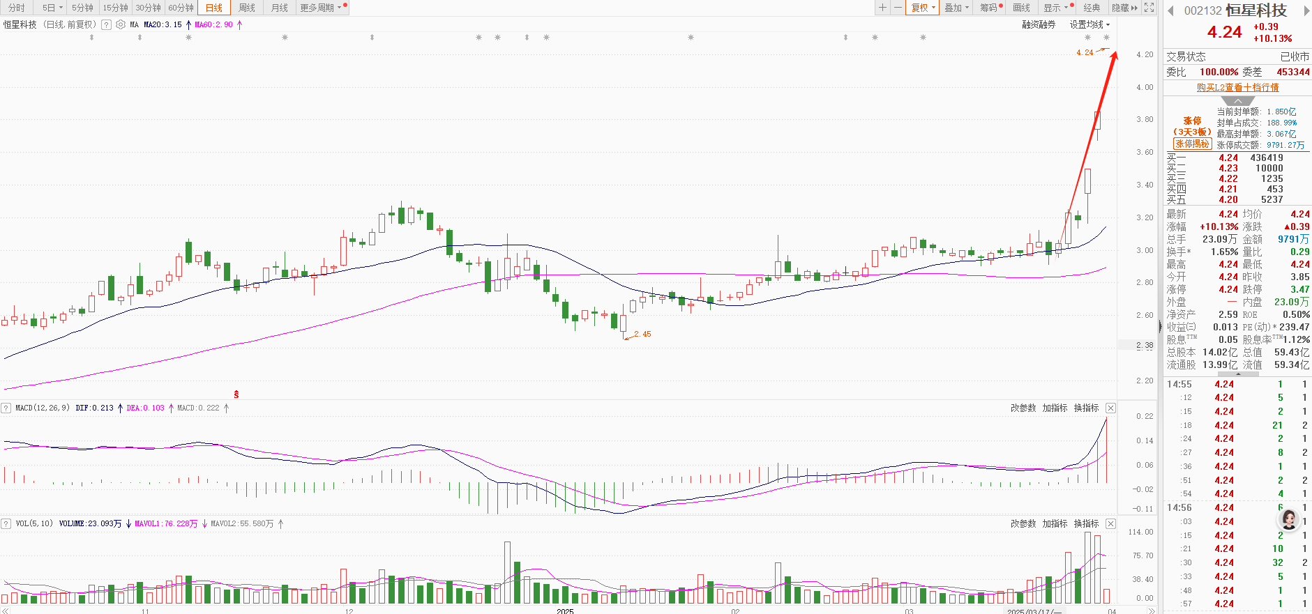
Task: Zoom out the chart with the minus button
Action: pyautogui.click(x=898, y=8)
